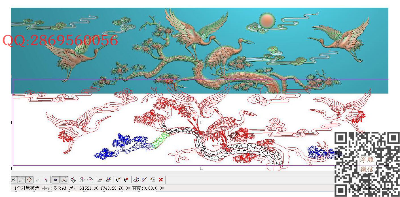Click the blue arrow polyline icon
The width and height of the screenshot is (400, 197).
pyautogui.click(x=144, y=180)
